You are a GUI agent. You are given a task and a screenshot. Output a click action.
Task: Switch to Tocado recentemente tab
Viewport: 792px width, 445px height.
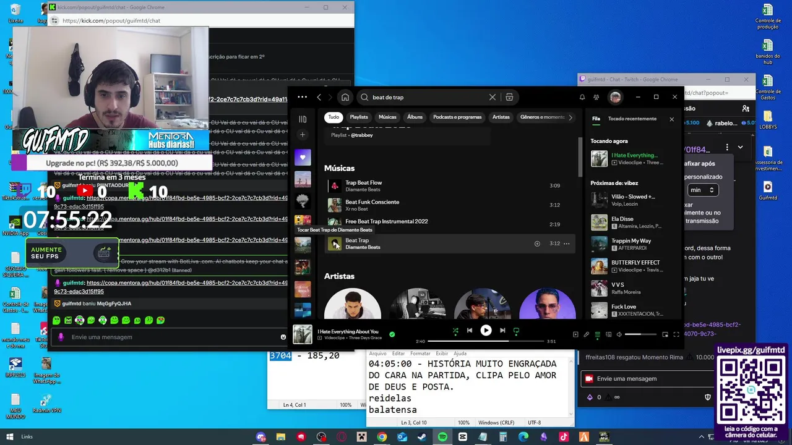pyautogui.click(x=632, y=119)
